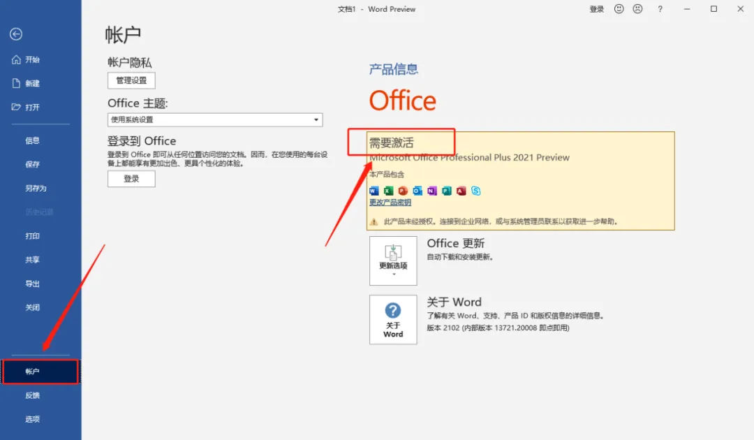This screenshot has width=754, height=440.
Task: Click the 更改产品密钥 link
Action: (390, 203)
